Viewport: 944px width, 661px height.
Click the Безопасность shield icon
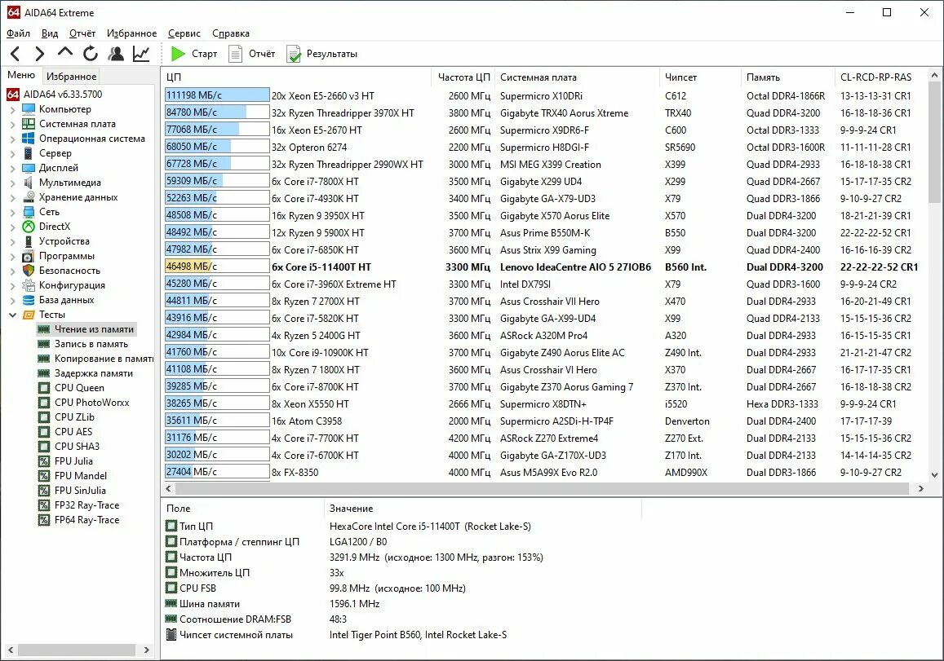(x=29, y=271)
